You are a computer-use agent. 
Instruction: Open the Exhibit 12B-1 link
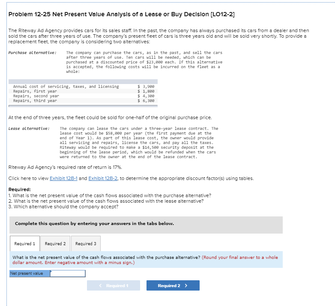coord(63,178)
